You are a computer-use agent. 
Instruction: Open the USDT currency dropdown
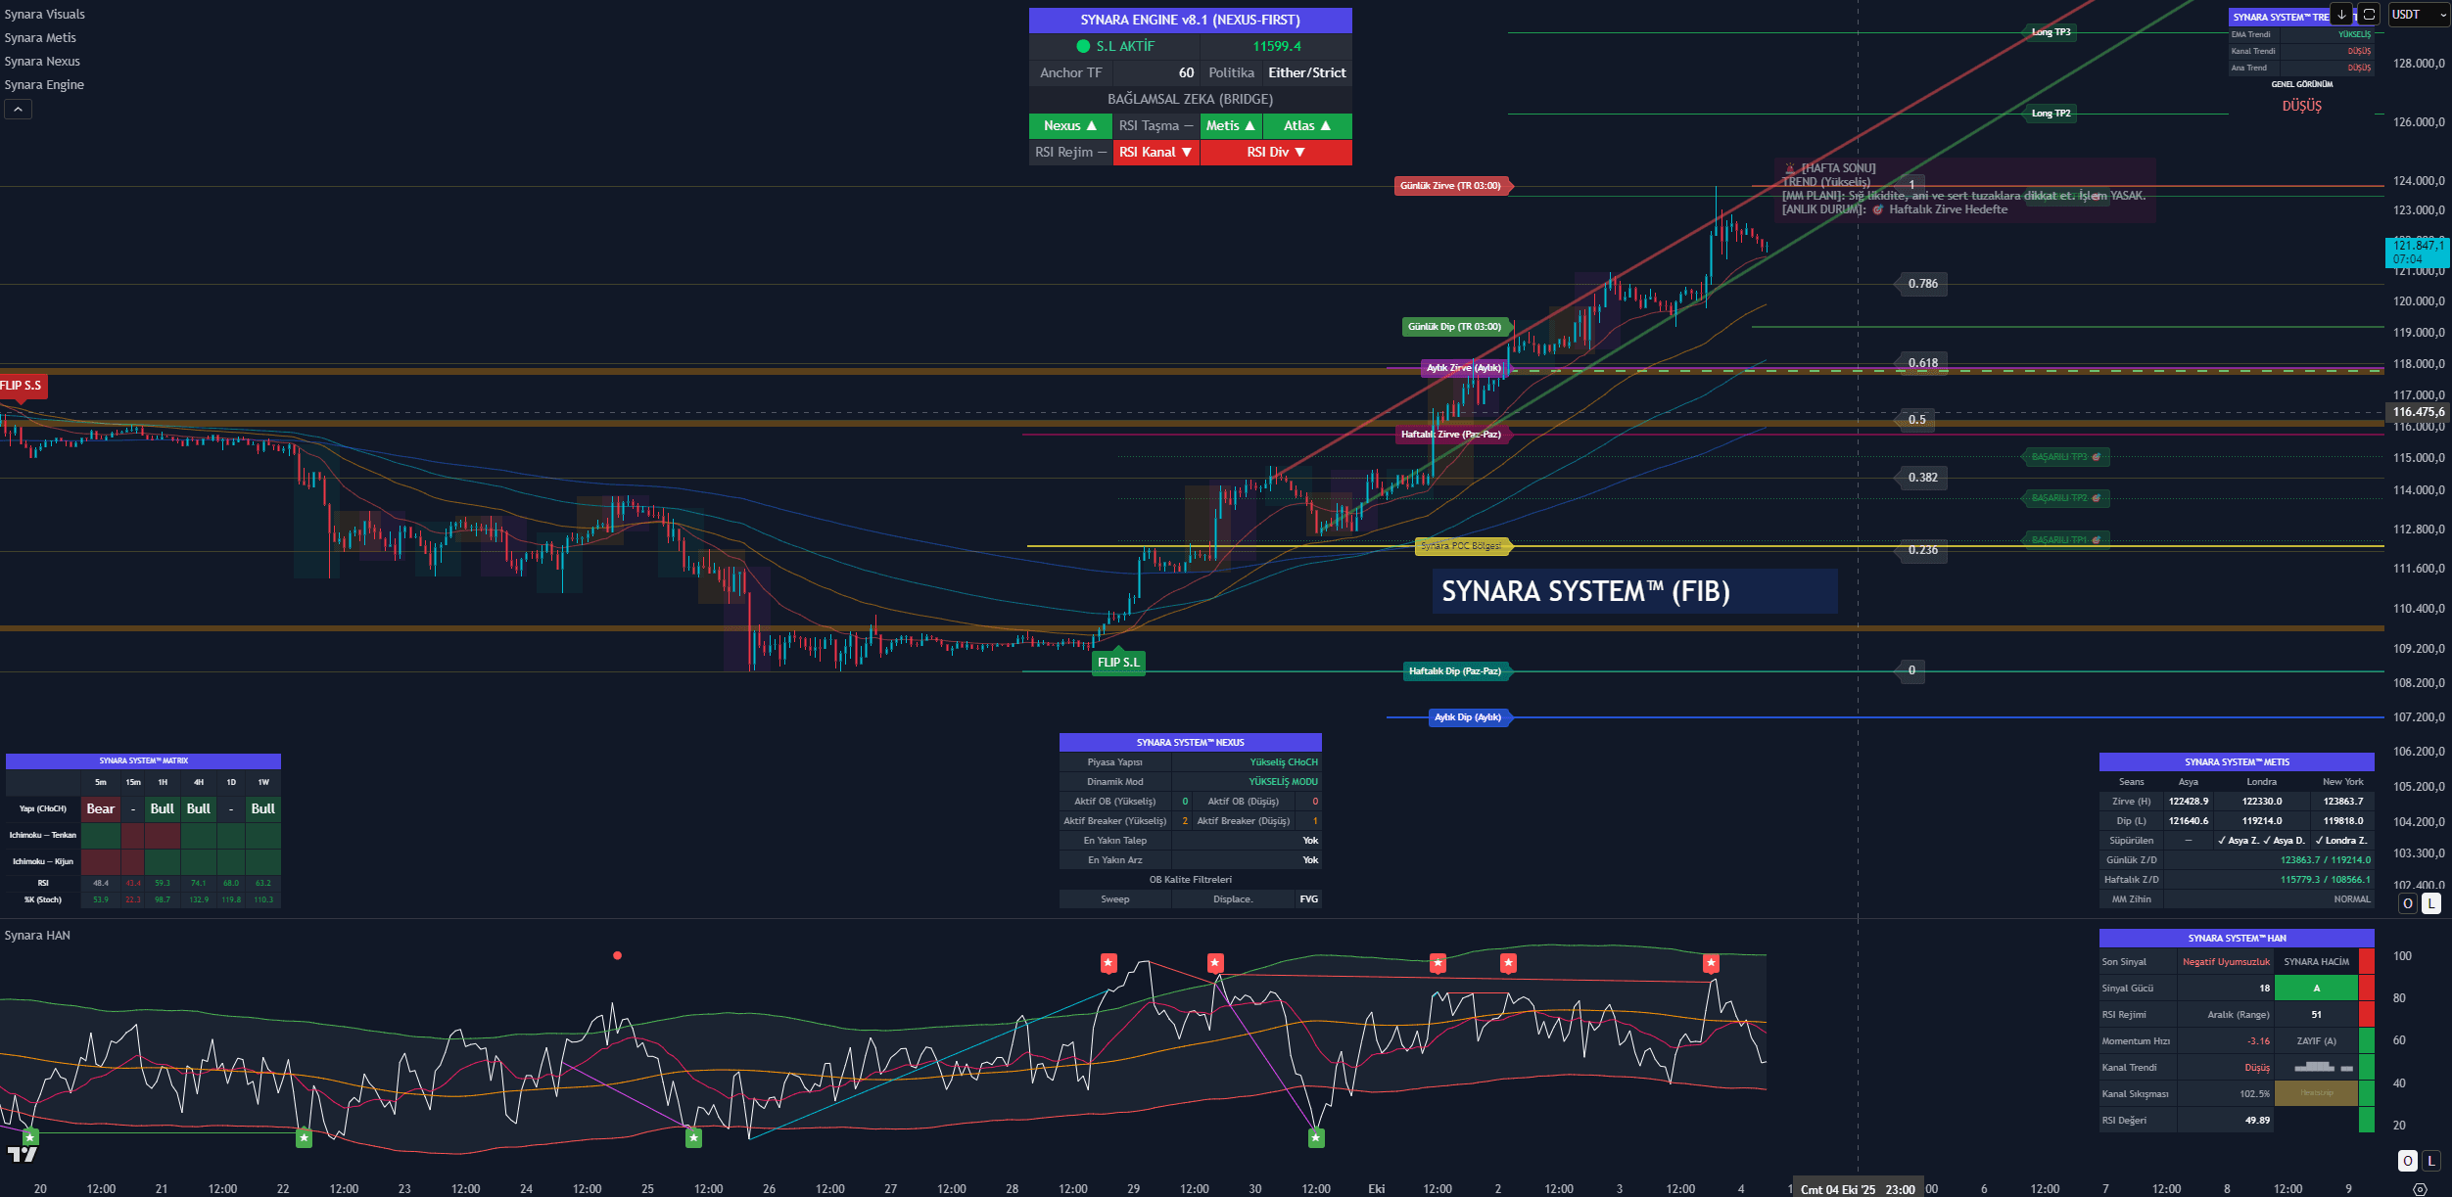[2418, 15]
